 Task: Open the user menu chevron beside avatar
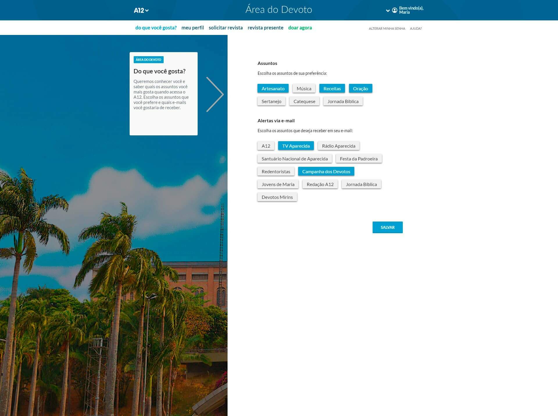pyautogui.click(x=388, y=10)
